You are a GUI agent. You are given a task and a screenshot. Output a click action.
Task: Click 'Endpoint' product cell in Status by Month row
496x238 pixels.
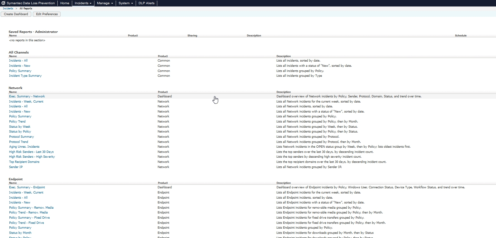click(163, 233)
